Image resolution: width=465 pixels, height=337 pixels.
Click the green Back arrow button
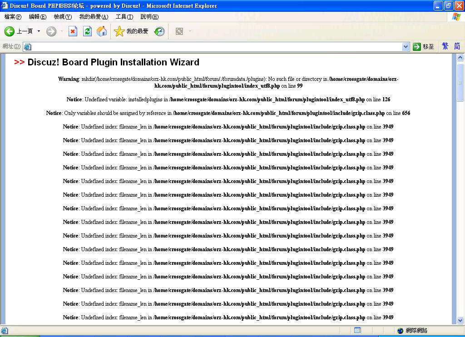click(9, 31)
